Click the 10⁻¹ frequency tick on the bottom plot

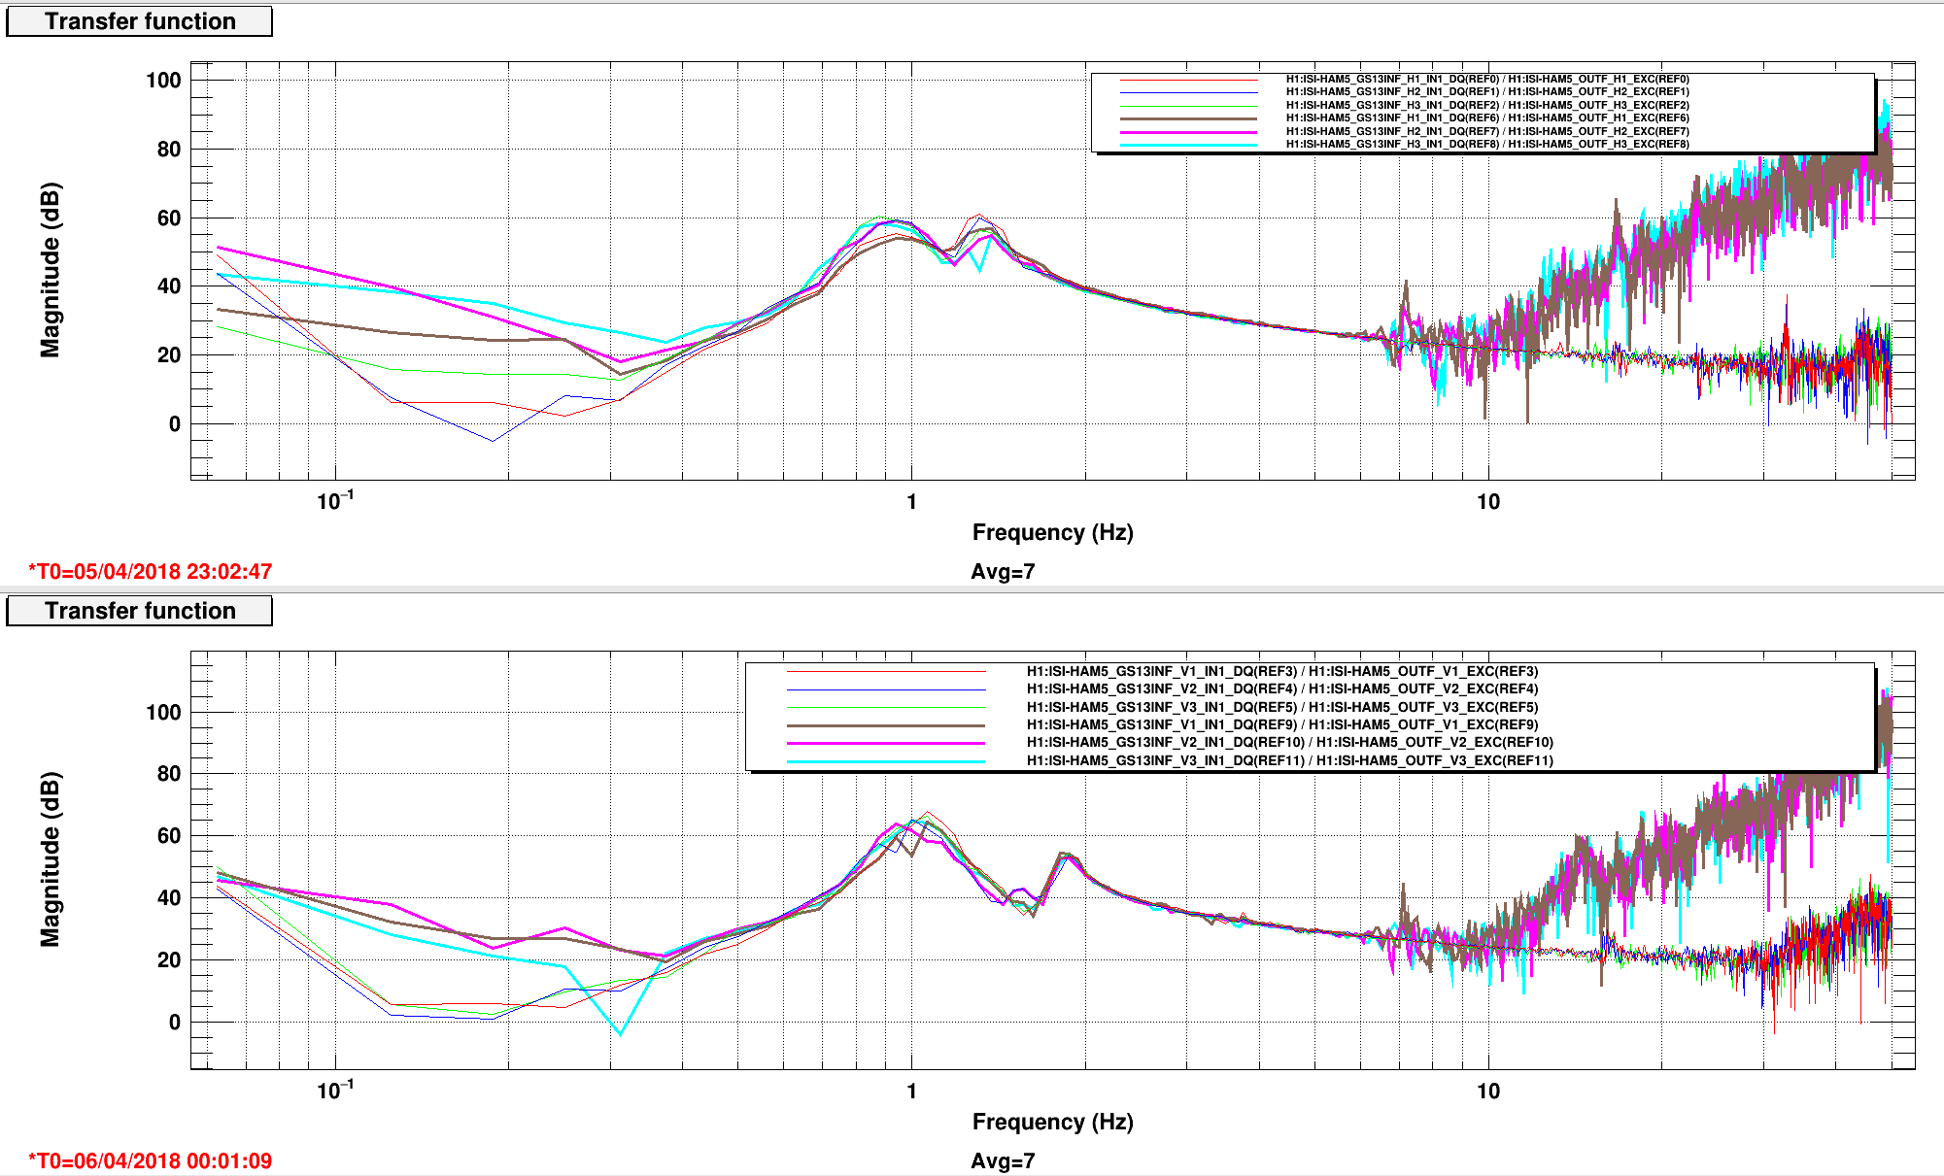point(335,1091)
